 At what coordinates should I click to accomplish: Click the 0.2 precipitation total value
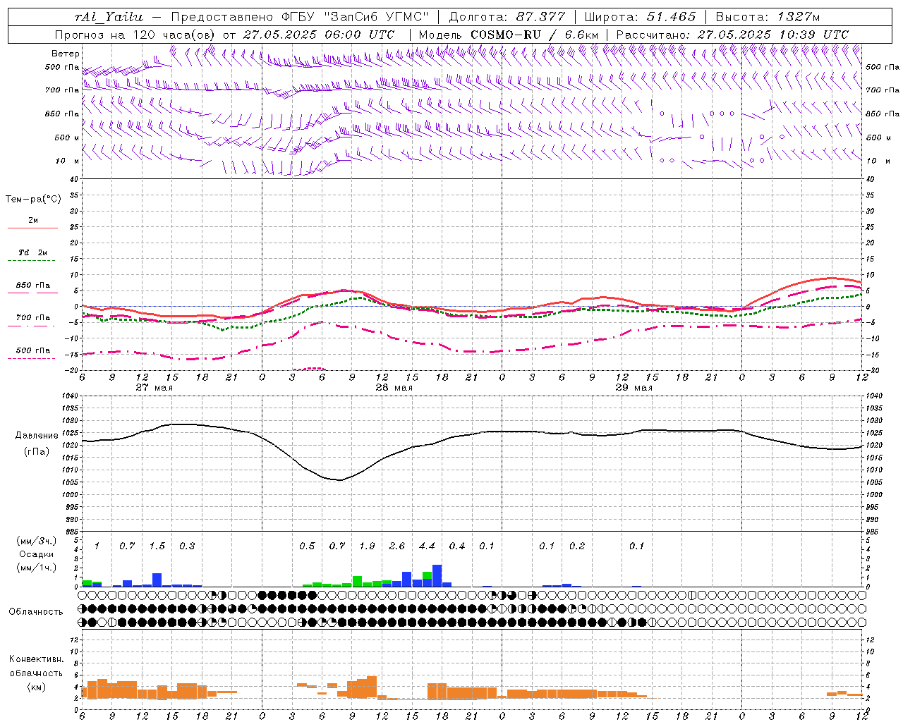(x=577, y=546)
